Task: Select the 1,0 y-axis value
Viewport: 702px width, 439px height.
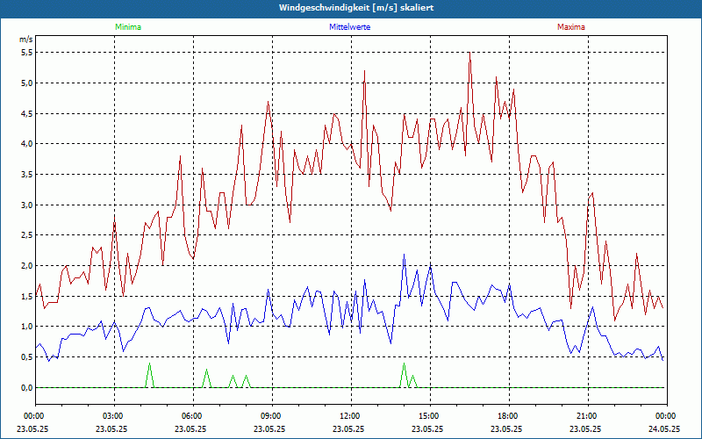Action: click(27, 327)
